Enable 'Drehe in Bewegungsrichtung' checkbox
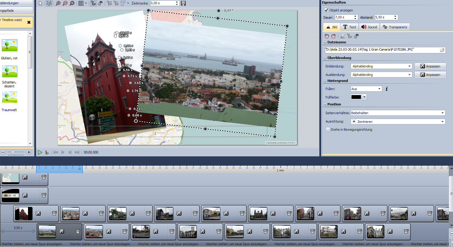The height and width of the screenshot is (247, 453). tap(328, 130)
